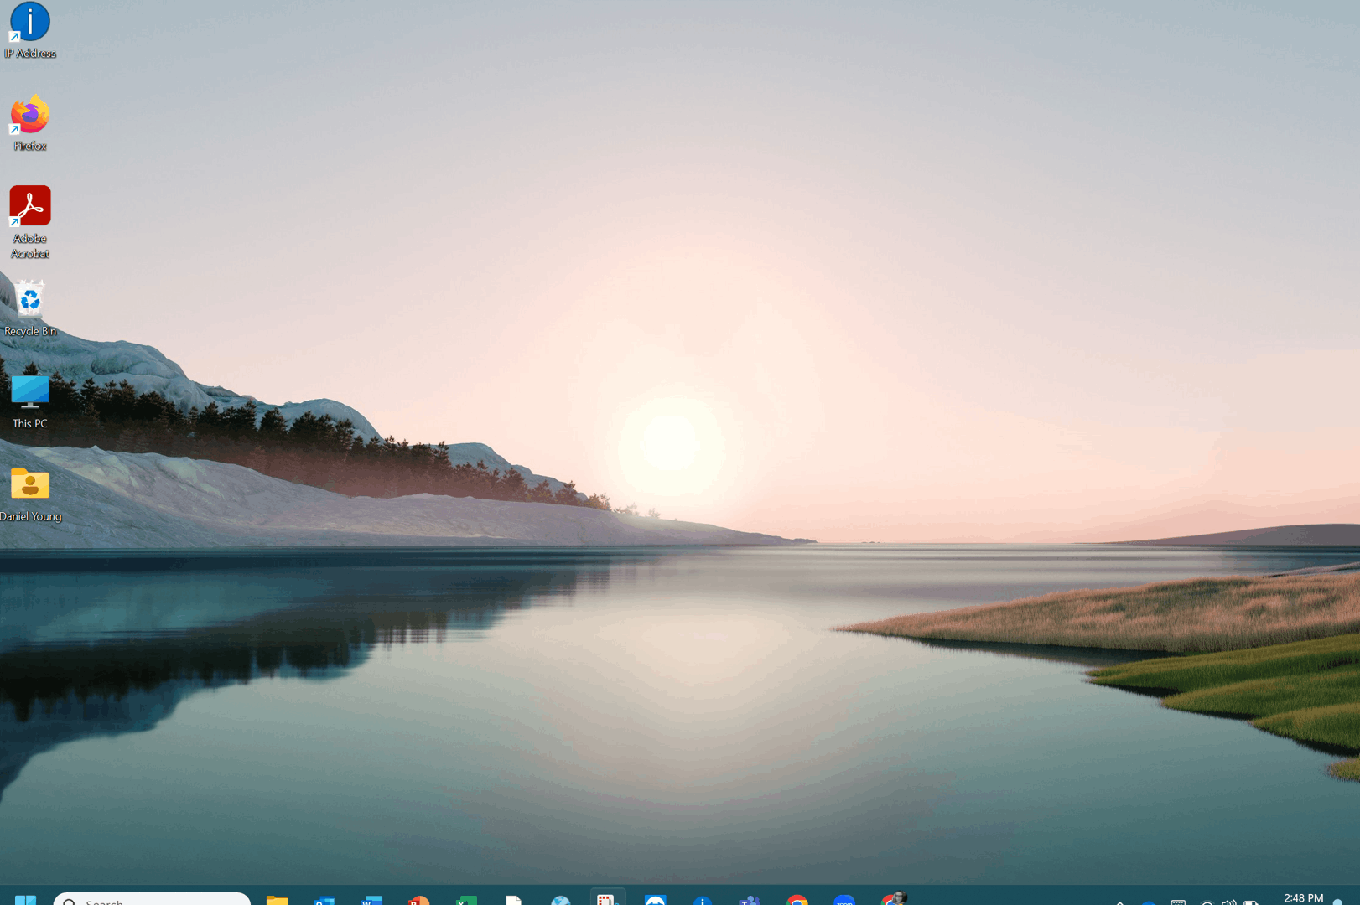Expand hidden system tray icons

click(x=1119, y=901)
